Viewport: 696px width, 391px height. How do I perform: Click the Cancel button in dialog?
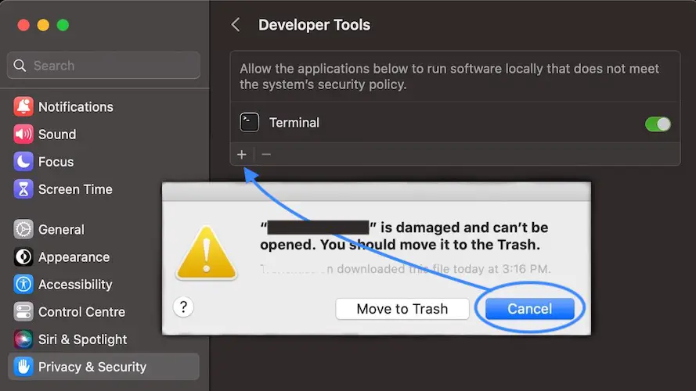pyautogui.click(x=530, y=309)
